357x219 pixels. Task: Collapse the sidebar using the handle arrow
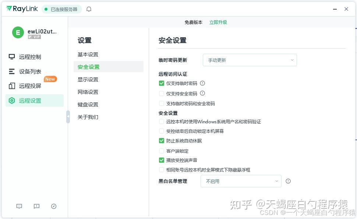tap(68, 117)
